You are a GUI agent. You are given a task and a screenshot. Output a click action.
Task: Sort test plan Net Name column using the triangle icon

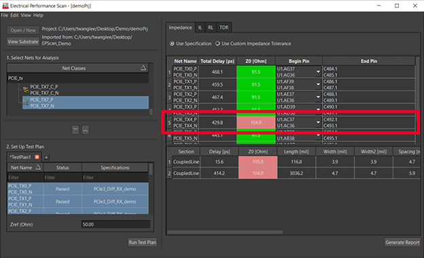pos(38,167)
